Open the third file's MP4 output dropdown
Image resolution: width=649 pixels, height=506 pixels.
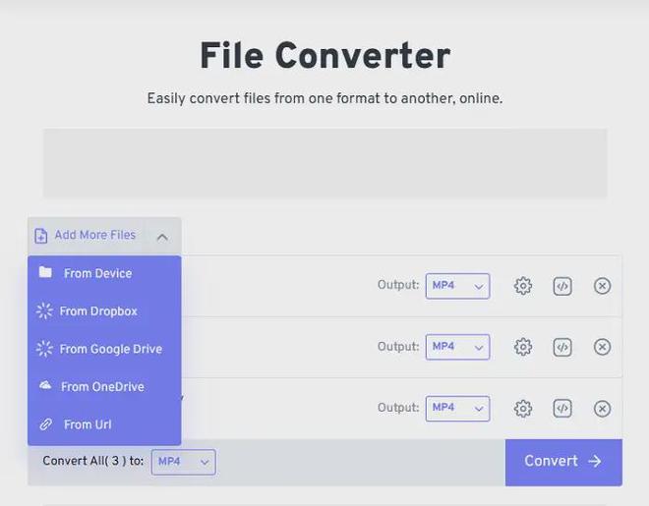(x=457, y=408)
